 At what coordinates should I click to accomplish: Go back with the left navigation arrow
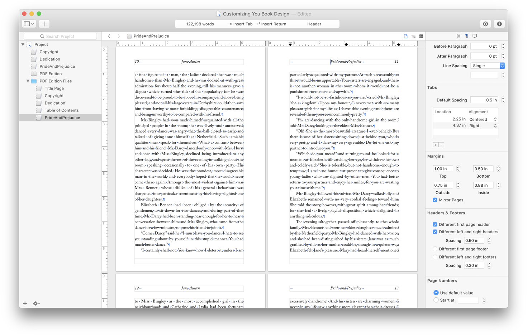coord(109,36)
